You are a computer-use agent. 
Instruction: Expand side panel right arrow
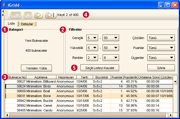[3, 15]
